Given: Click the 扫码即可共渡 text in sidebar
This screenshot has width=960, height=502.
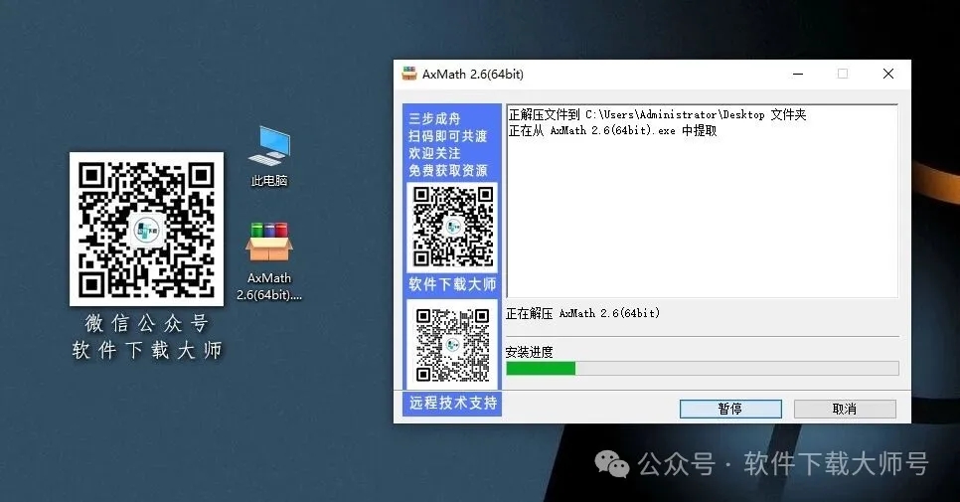Looking at the screenshot, I should [448, 136].
